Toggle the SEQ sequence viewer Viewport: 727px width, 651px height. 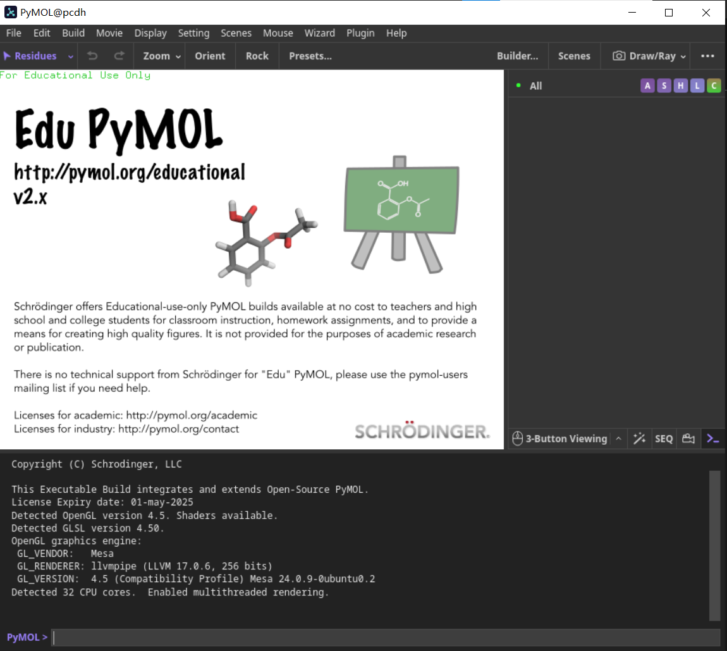point(664,438)
